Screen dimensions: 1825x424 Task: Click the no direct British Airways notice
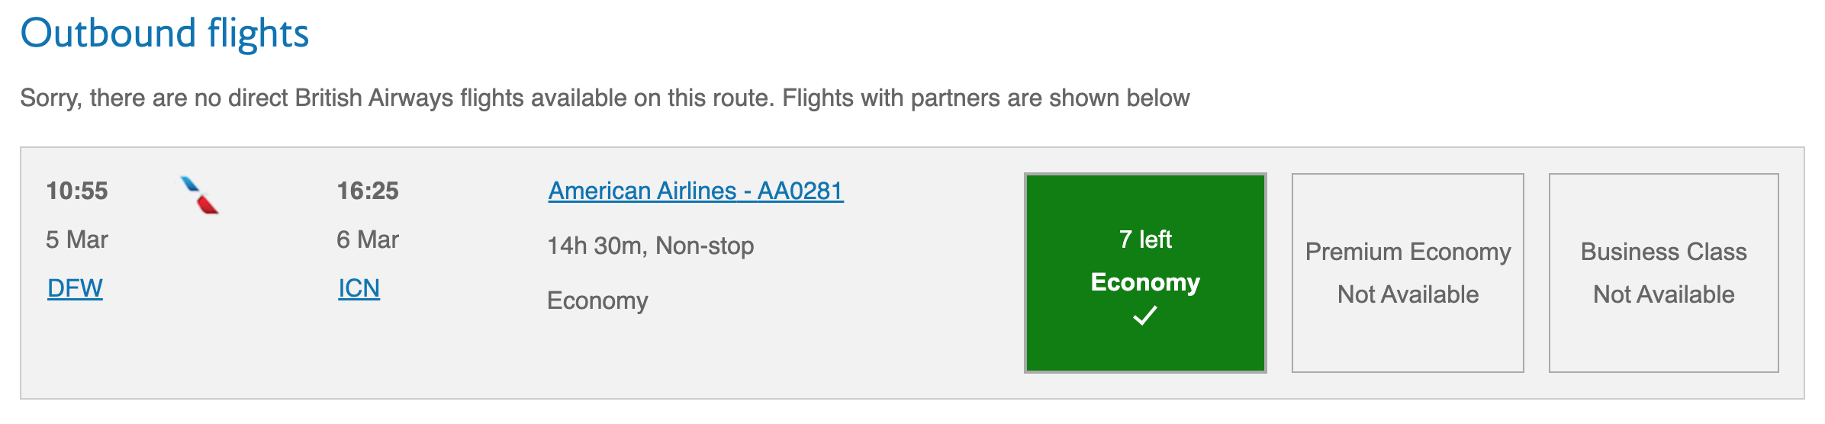point(604,98)
